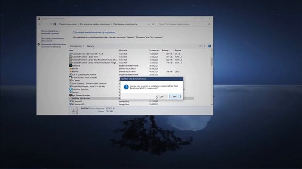Screen dimensions: 302x169
Task: Click the Programs window title bar icon
Action: (39, 19)
